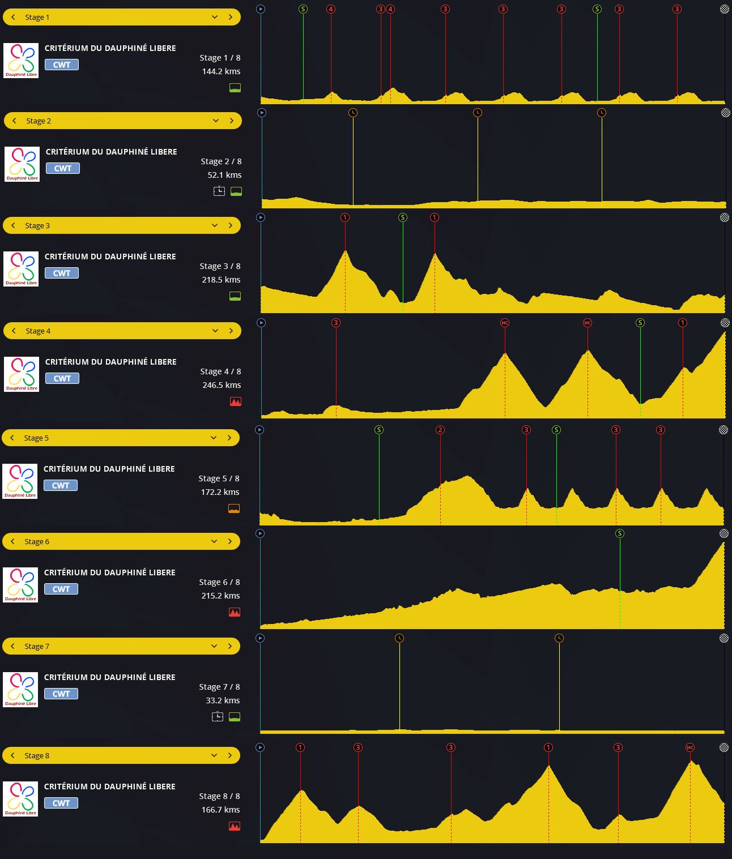Click first sprint marker on Stage 5 profile
The height and width of the screenshot is (859, 732).
pos(379,430)
